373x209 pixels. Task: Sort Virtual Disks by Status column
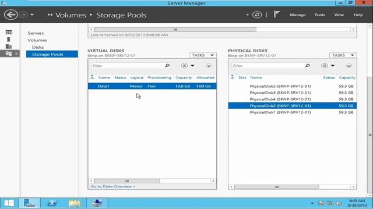[x=120, y=77]
